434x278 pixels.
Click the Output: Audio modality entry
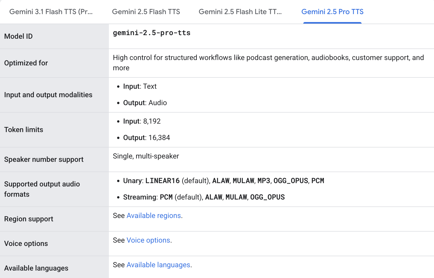[x=145, y=103]
